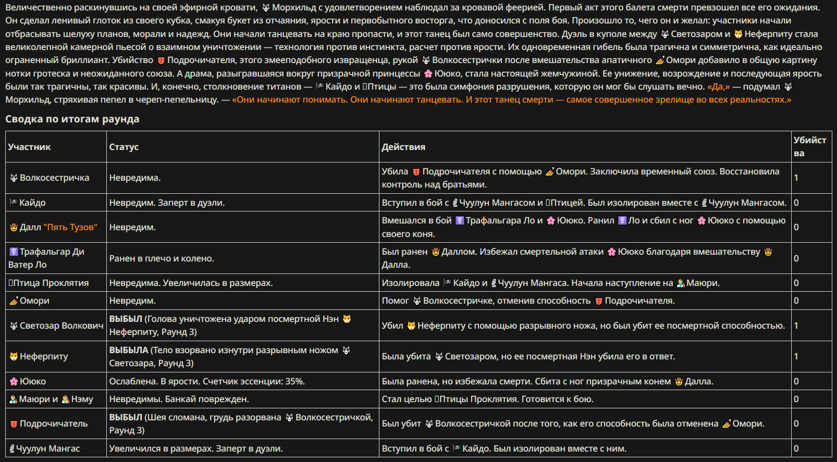Click emoji before Чуулун Мангас in Участник column
This screenshot has width=837, height=462.
(x=12, y=449)
